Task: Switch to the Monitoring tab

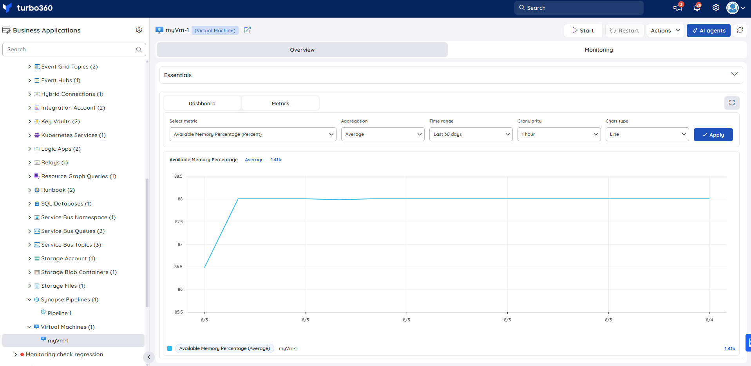Action: pyautogui.click(x=599, y=50)
